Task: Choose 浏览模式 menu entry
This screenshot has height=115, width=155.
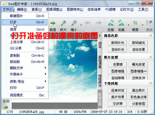Action: [x=25, y=95]
